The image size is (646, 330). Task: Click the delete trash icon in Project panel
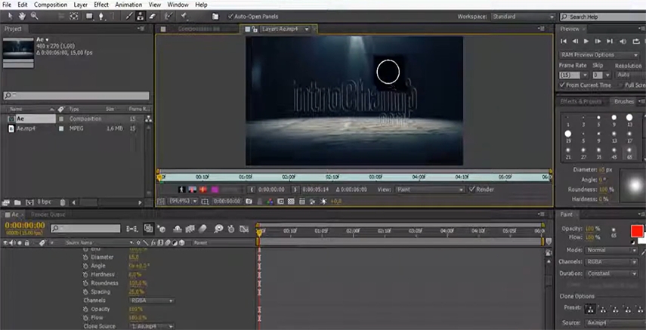[63, 202]
